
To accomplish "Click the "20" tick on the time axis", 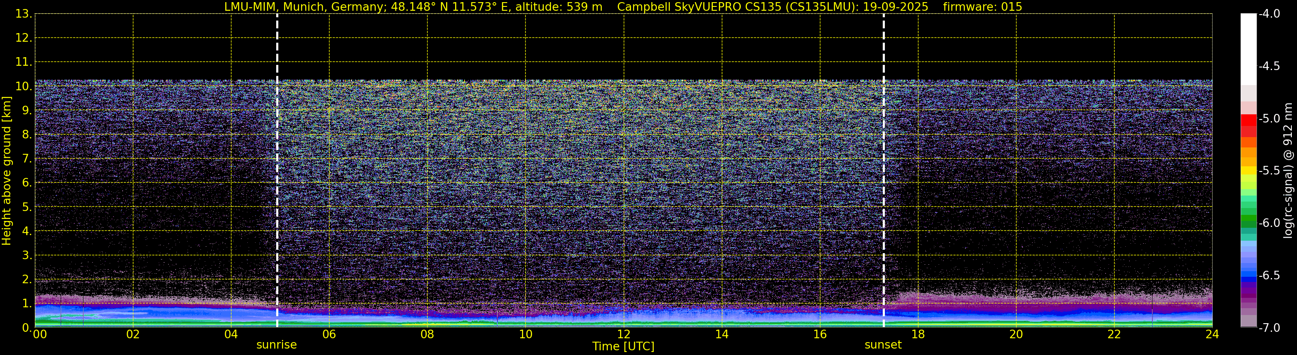I will [x=1016, y=334].
